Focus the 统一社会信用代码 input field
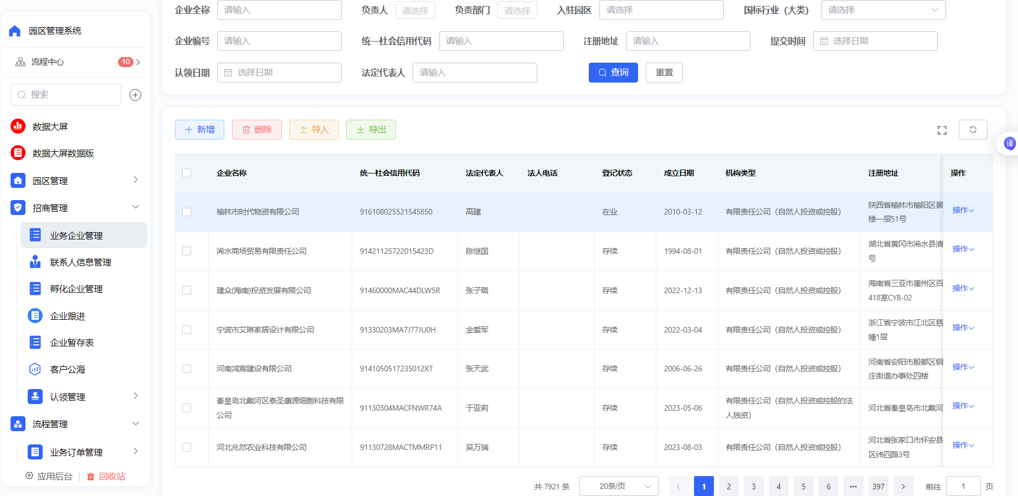The image size is (1018, 496). point(501,41)
